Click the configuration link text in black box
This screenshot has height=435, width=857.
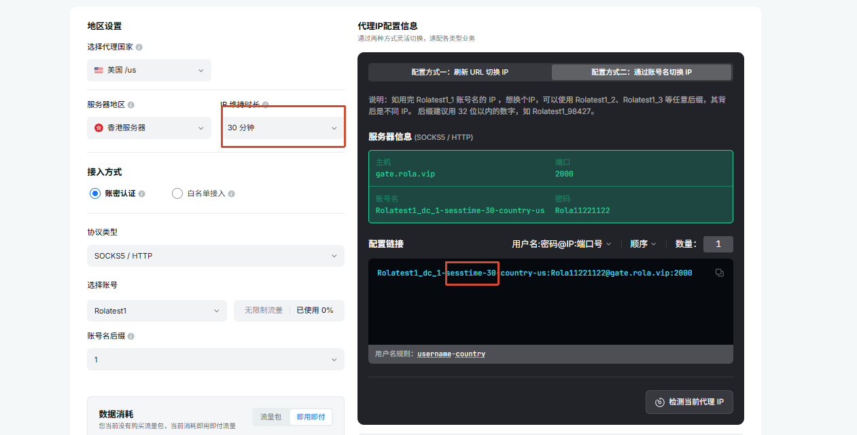coord(534,273)
